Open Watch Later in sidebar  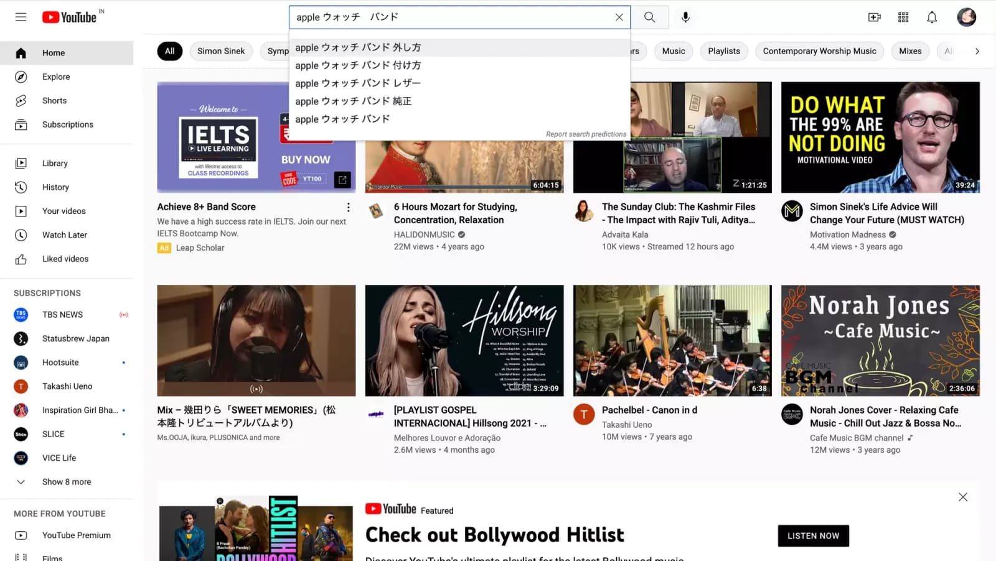[64, 235]
